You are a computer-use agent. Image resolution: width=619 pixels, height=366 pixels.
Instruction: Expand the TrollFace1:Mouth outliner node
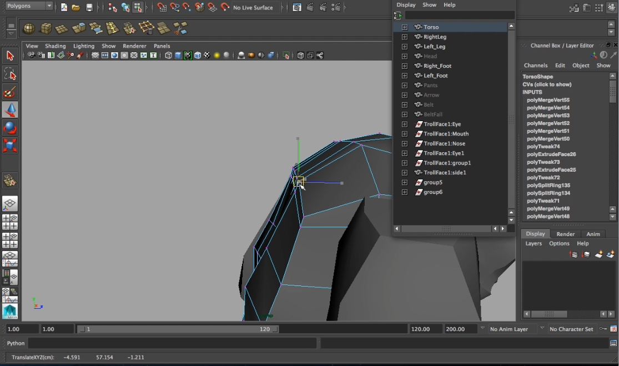tap(404, 134)
